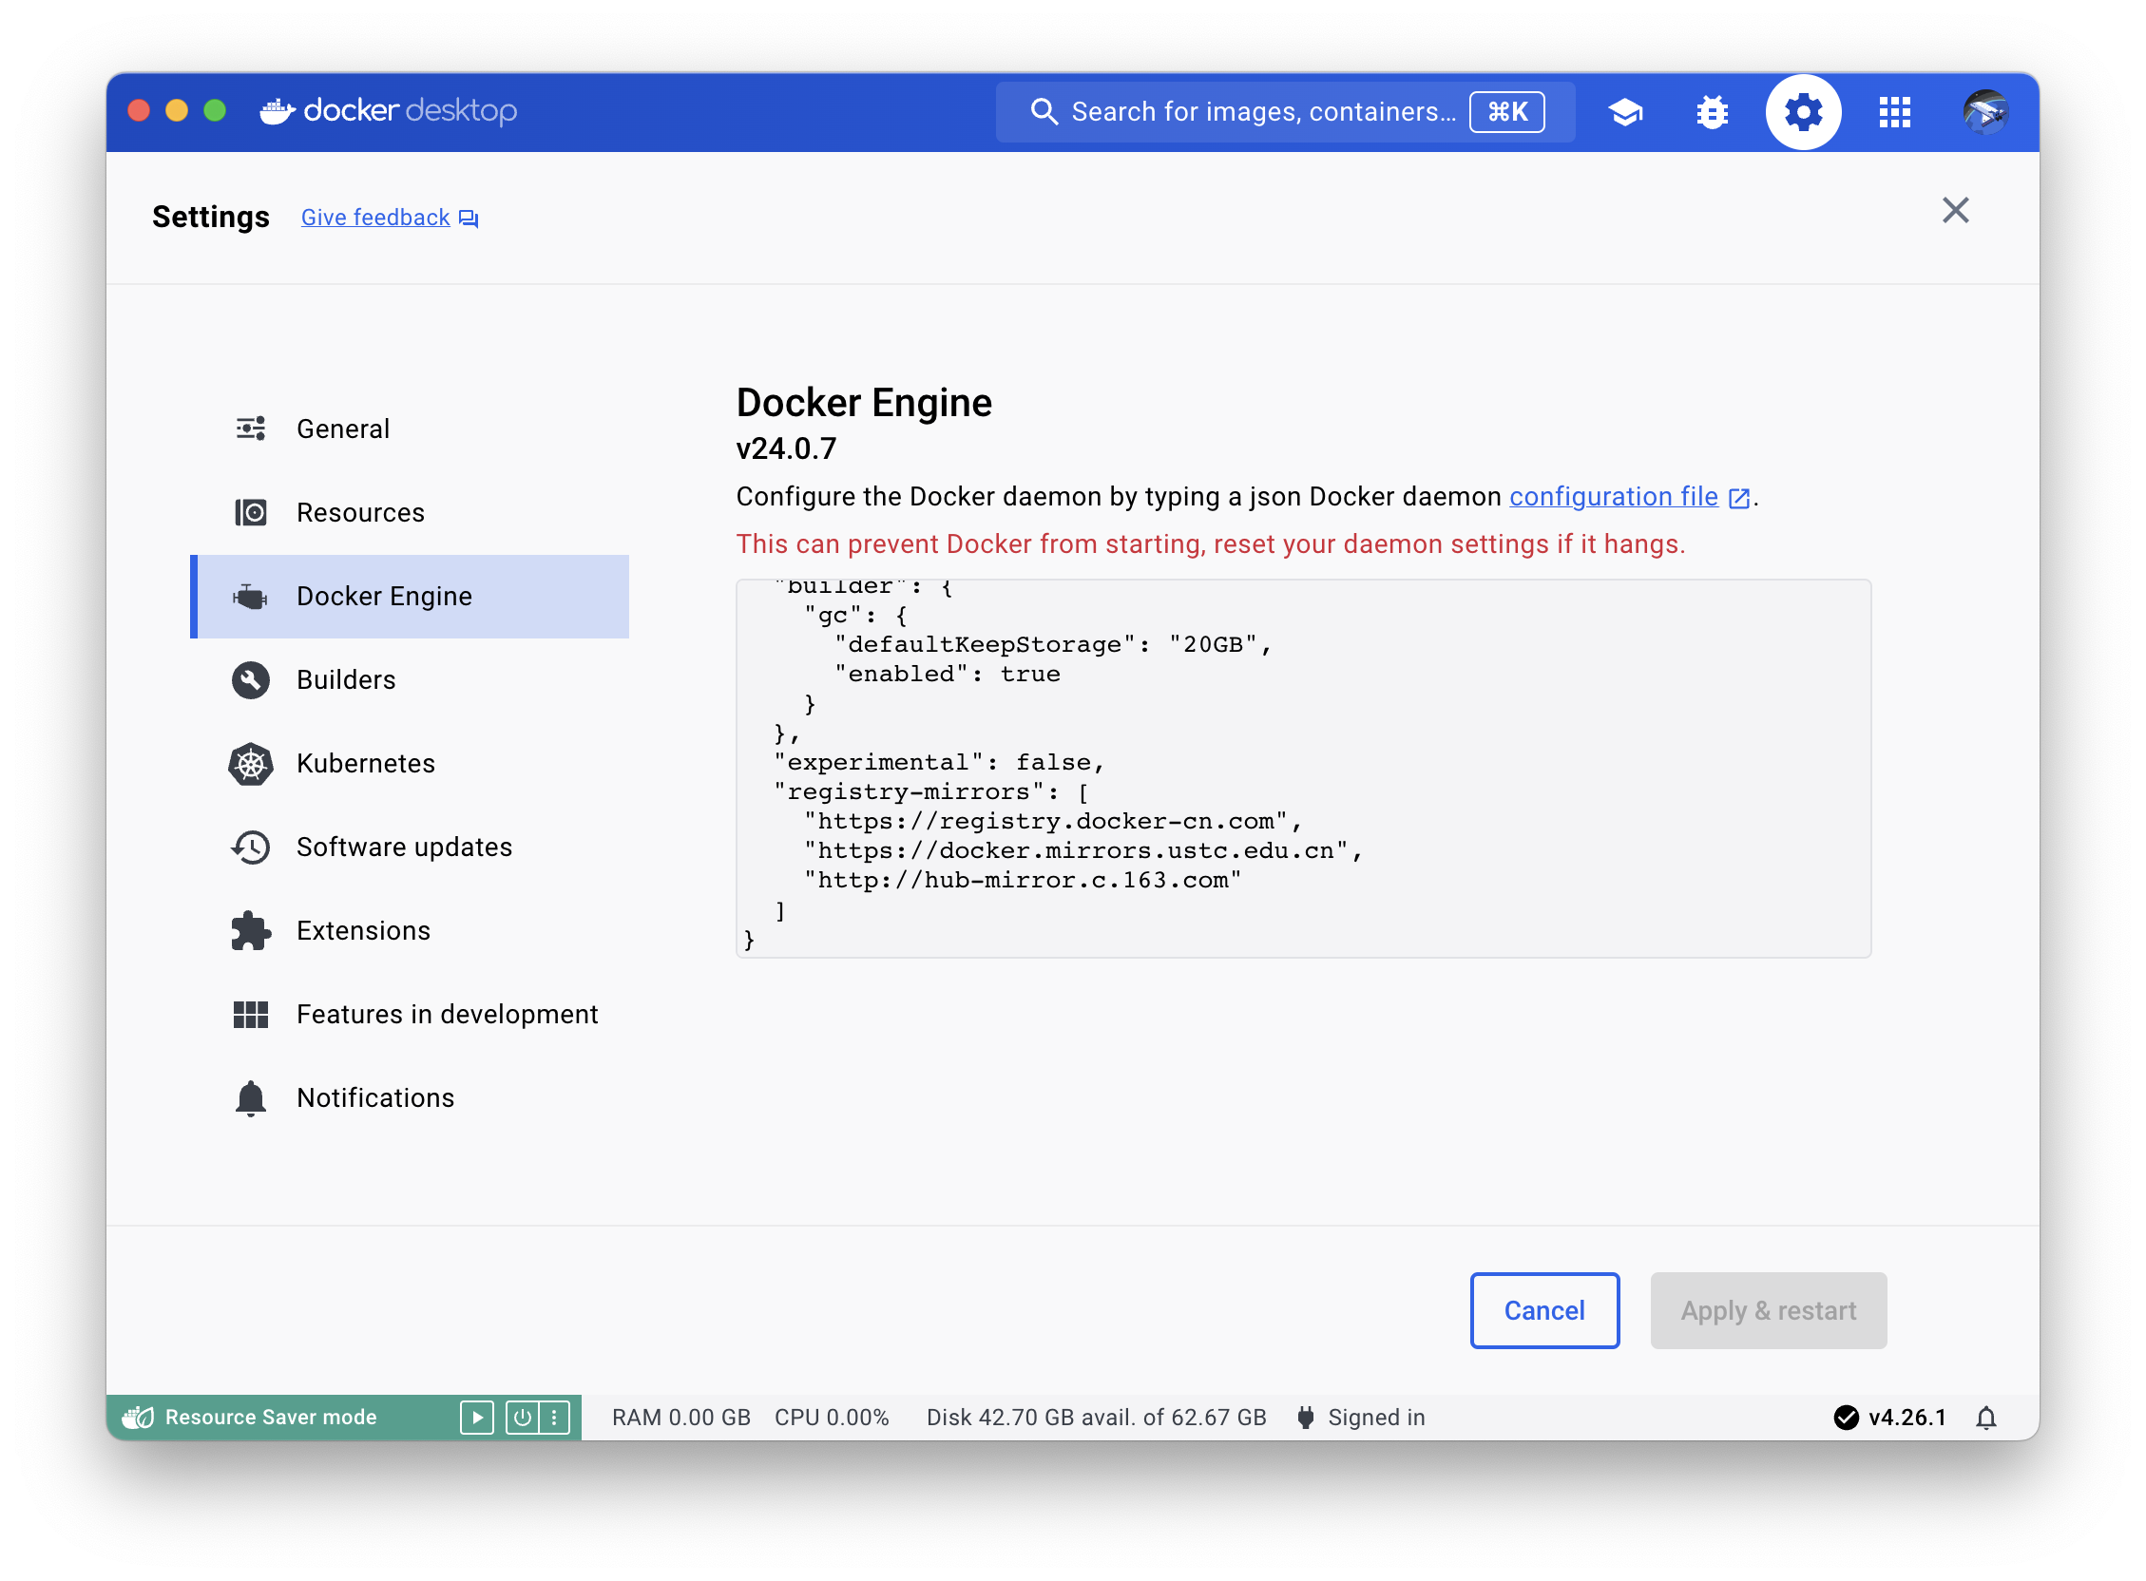Open the Builders settings section
This screenshot has width=2146, height=1581.
346,679
